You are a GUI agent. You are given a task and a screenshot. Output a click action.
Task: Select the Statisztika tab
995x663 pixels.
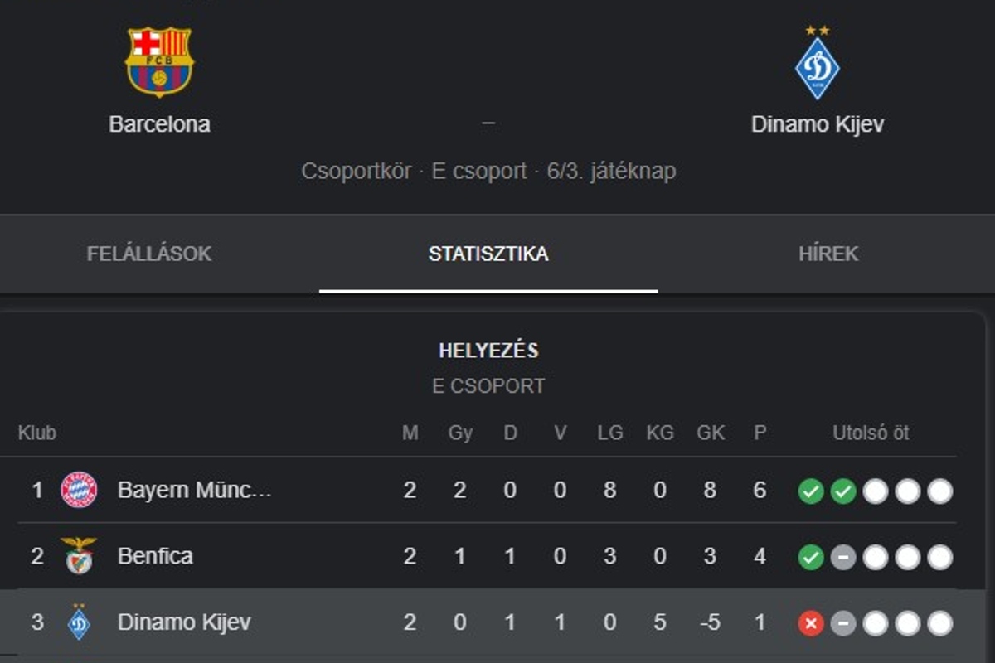[488, 254]
